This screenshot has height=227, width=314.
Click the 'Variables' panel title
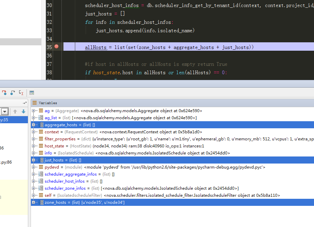[x=48, y=103]
